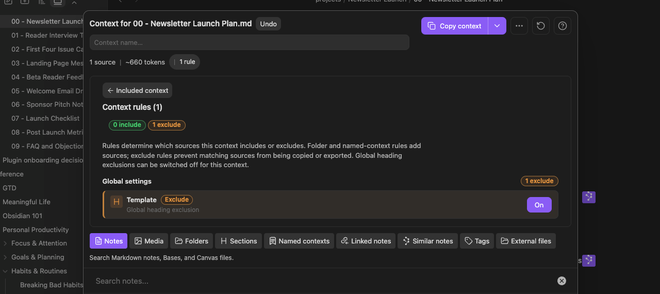Image resolution: width=660 pixels, height=294 pixels.
Task: Open Plugin onboarding decisions item
Action: click(x=42, y=160)
